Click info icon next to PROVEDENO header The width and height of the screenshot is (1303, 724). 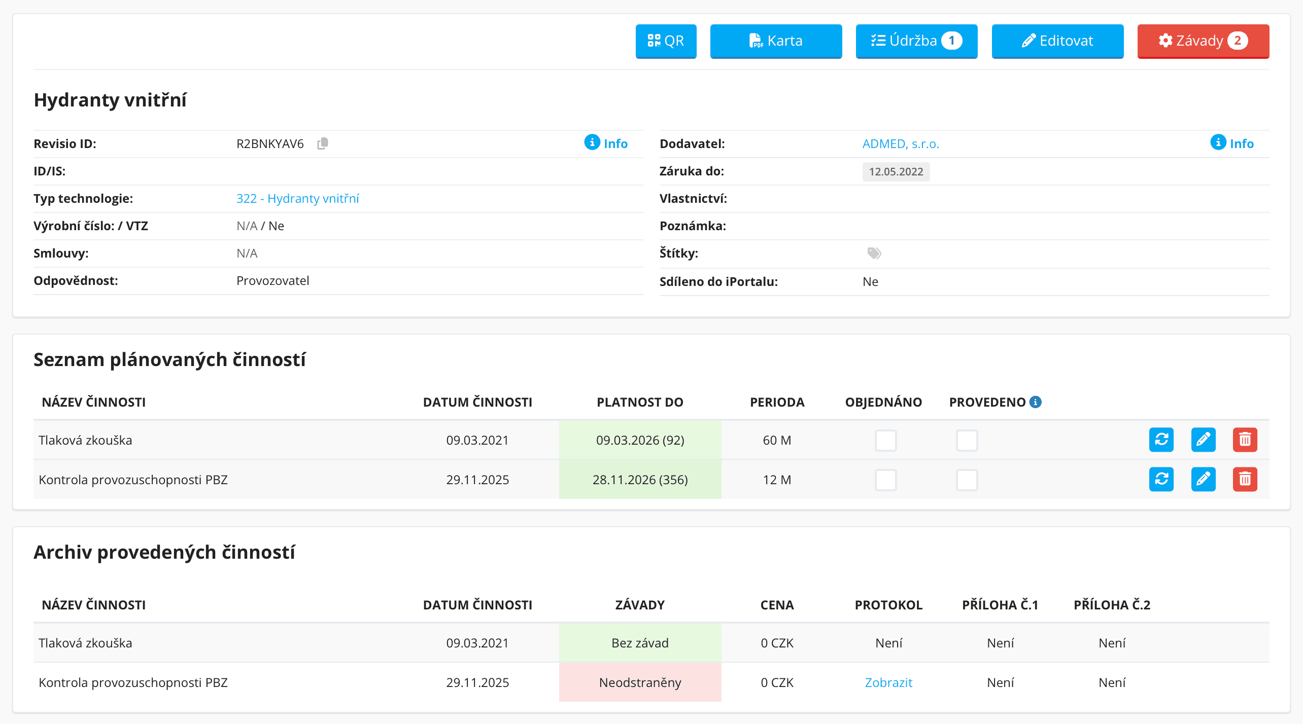pyautogui.click(x=1036, y=402)
